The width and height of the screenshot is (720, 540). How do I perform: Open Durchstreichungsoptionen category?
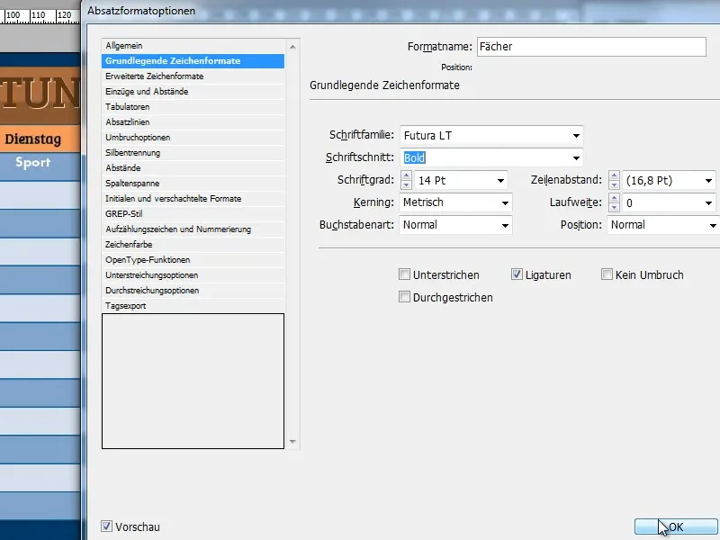pos(193,291)
